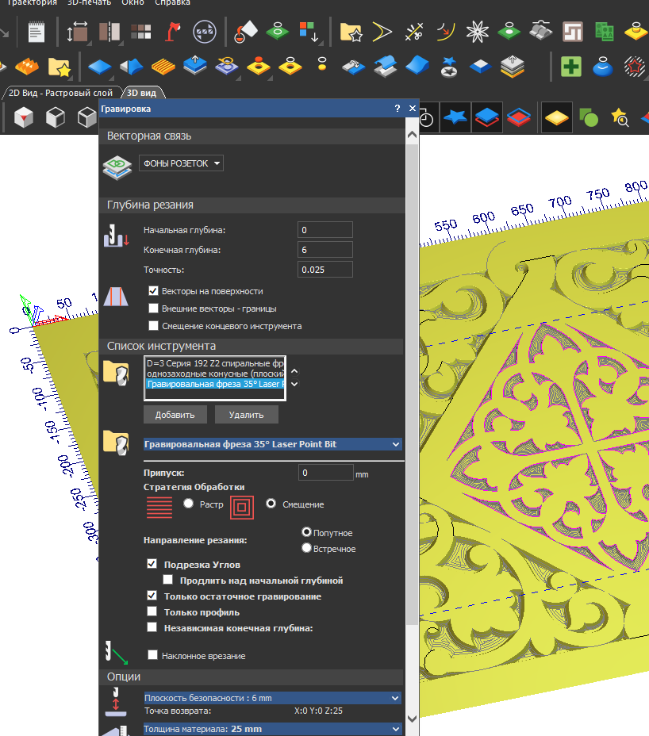Click the Припуск input field
Viewport: 649px width, 736px height.
point(326,473)
